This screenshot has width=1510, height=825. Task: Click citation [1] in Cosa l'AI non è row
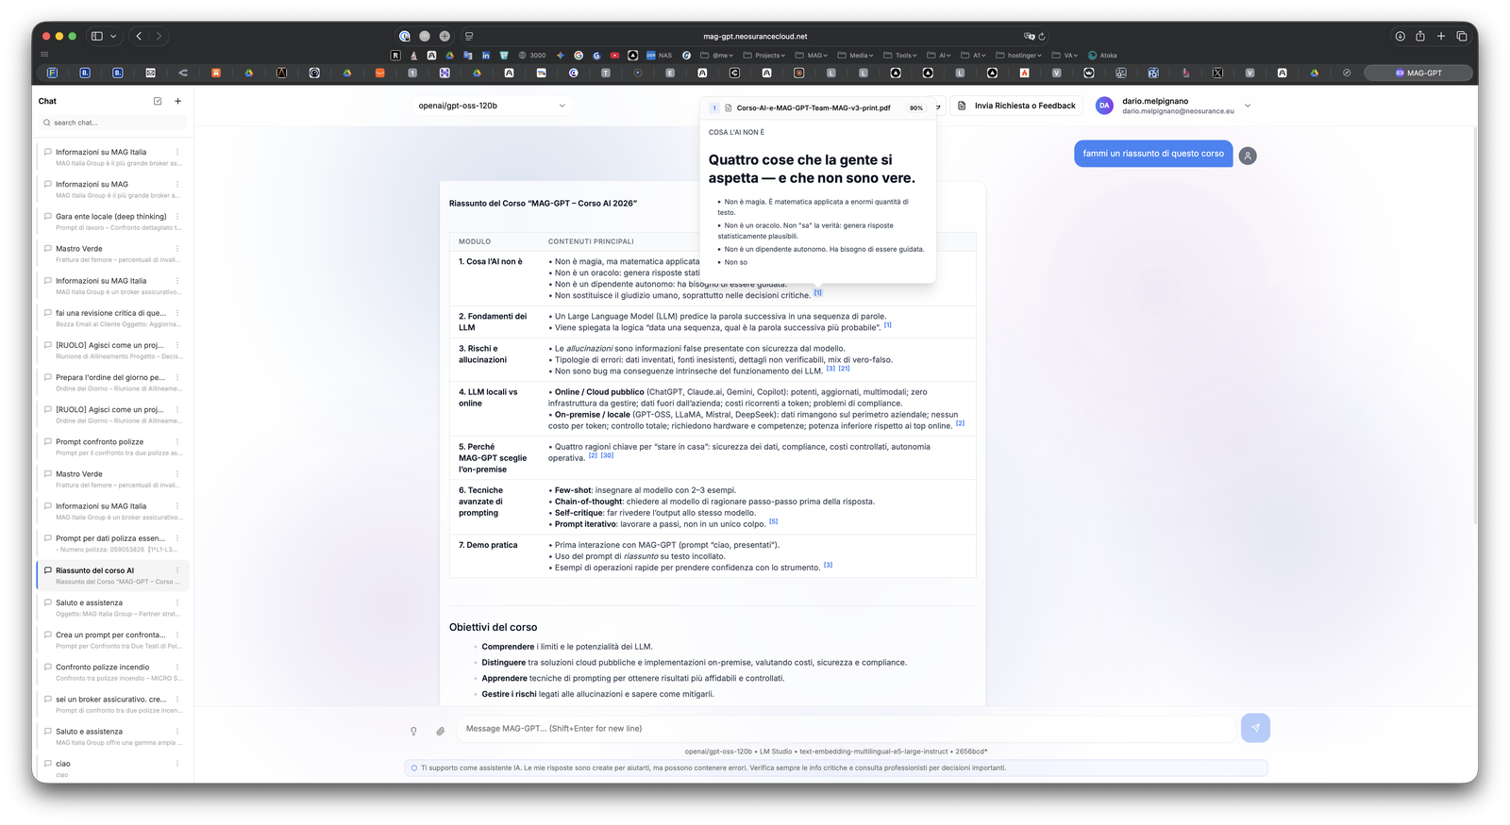817,293
